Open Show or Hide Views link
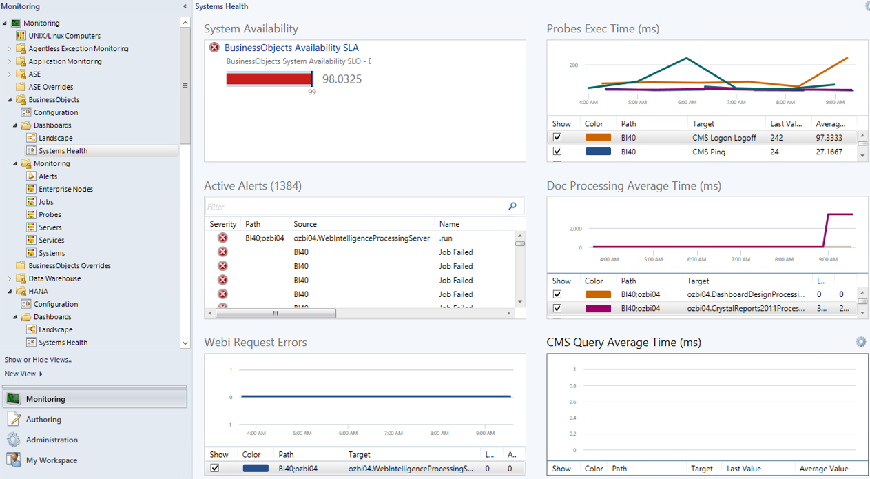This screenshot has width=870, height=479. tap(39, 360)
